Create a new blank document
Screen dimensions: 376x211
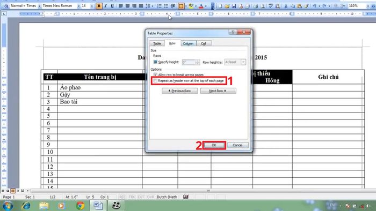click(220, 6)
